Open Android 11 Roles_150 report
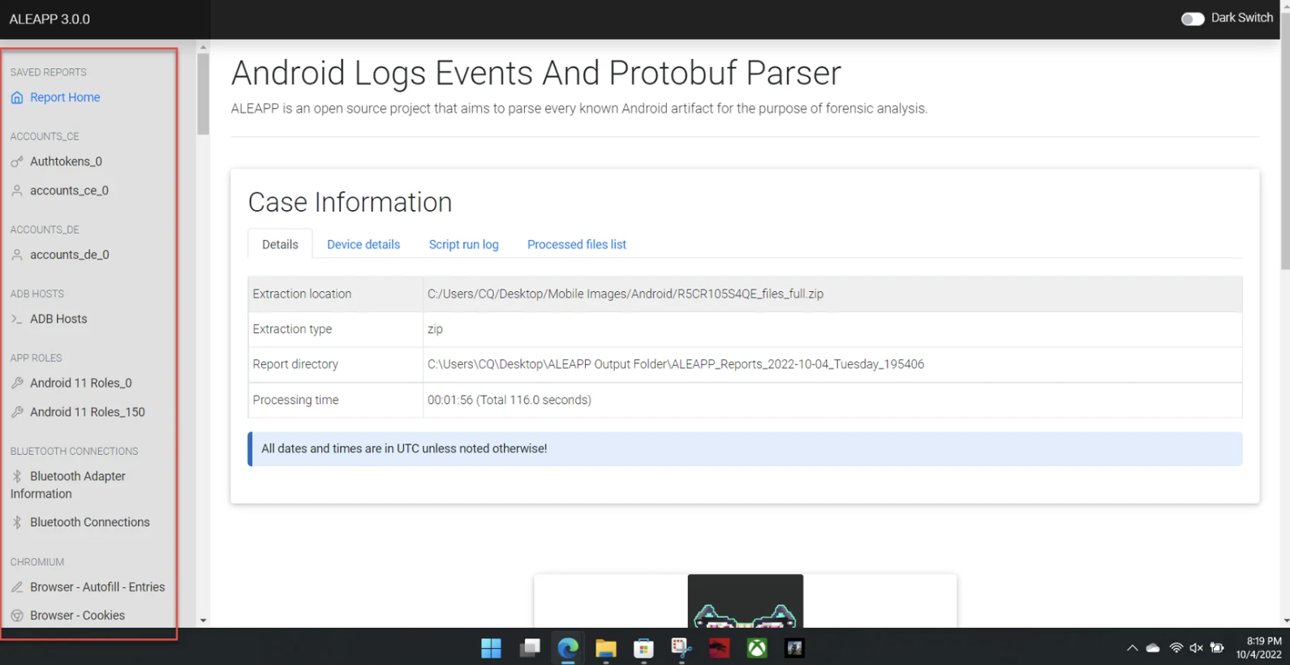 point(88,412)
